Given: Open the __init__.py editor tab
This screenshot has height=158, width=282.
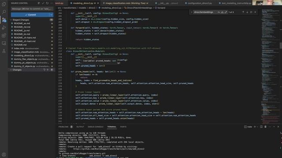Looking at the screenshot, I should click(x=167, y=3).
